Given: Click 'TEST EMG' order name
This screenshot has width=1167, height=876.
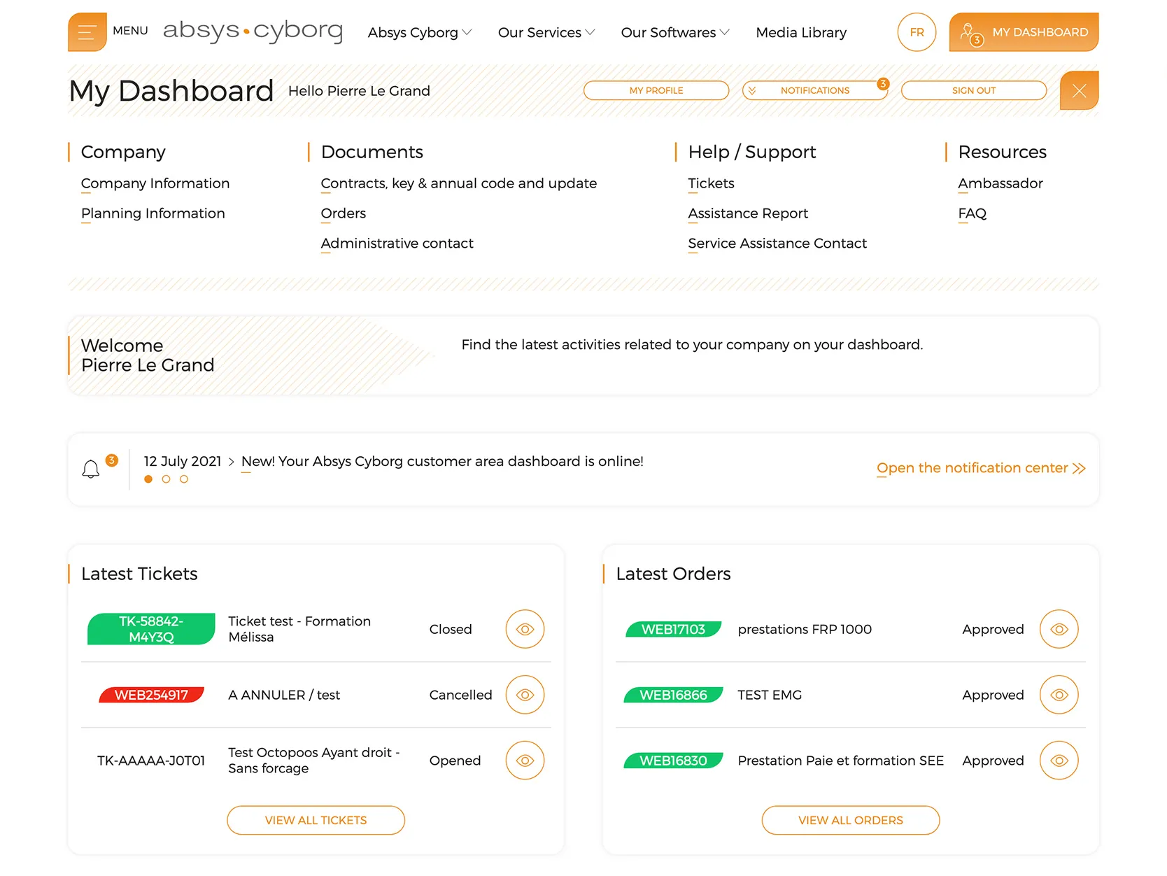Looking at the screenshot, I should tap(770, 695).
